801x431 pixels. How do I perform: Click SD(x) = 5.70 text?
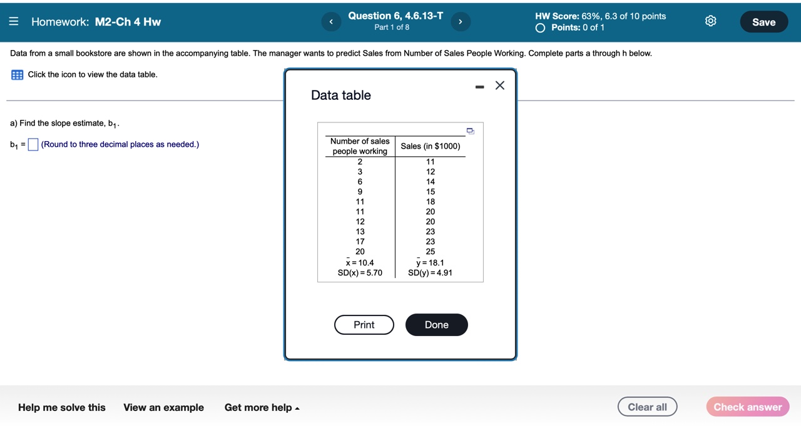[x=360, y=273]
